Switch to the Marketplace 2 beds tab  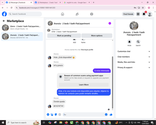pyautogui.click(x=48, y=2)
